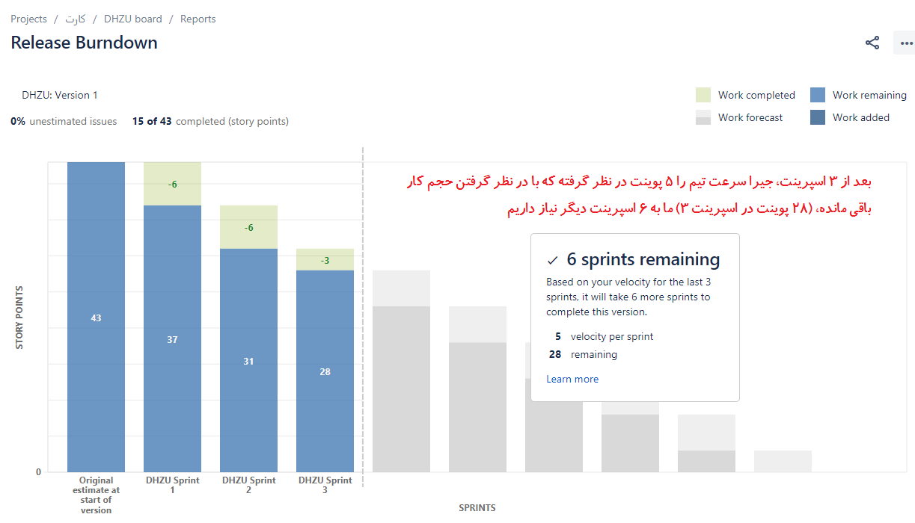
Task: Click the checkmark icon beside sprints remaining
Action: click(x=553, y=260)
